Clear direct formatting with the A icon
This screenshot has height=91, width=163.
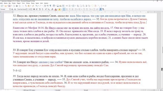[52, 9]
